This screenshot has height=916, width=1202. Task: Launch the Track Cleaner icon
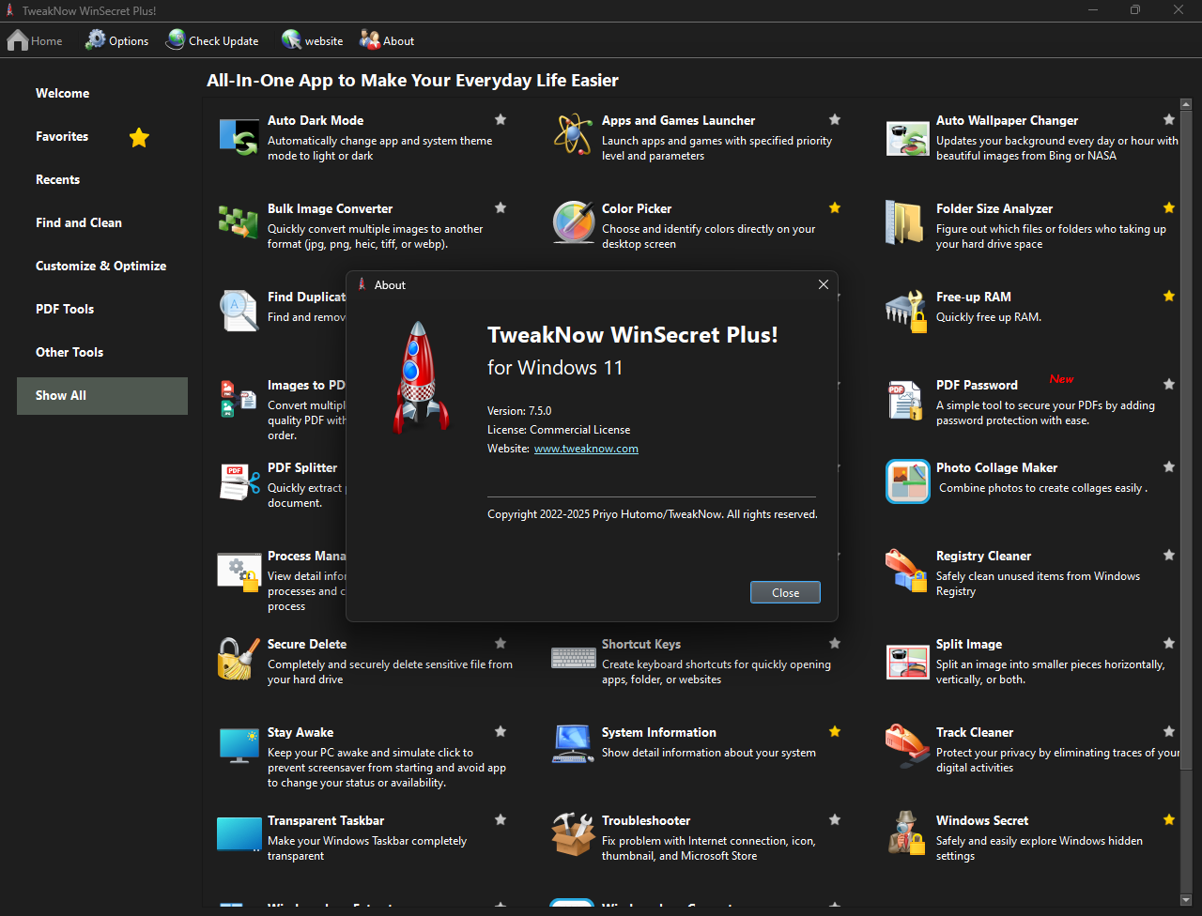coord(908,746)
